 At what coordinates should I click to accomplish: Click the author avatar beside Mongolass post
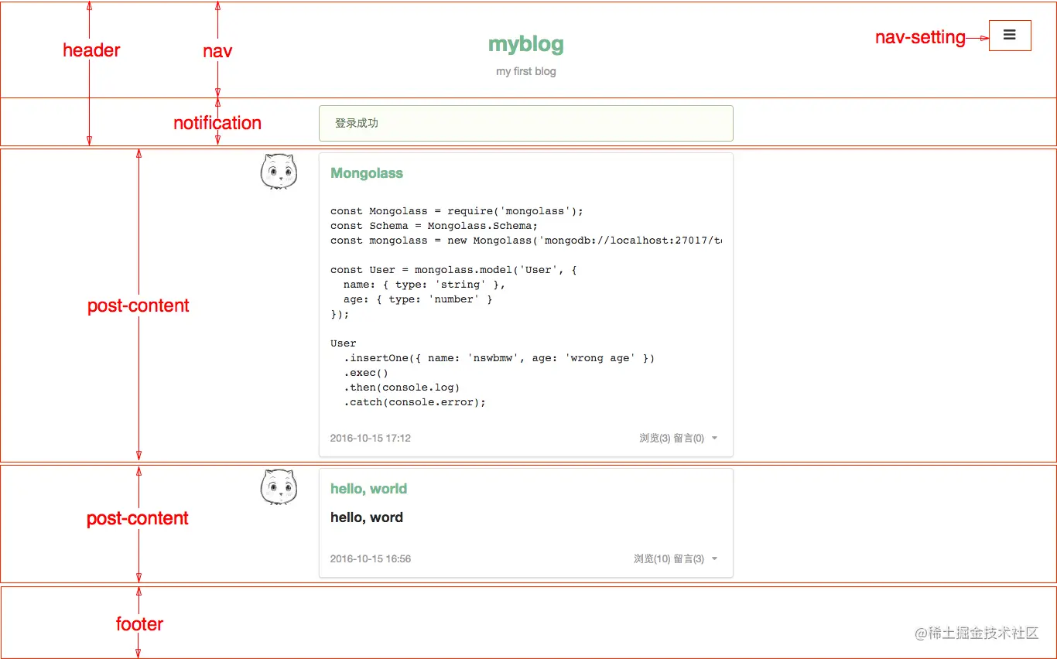point(279,172)
